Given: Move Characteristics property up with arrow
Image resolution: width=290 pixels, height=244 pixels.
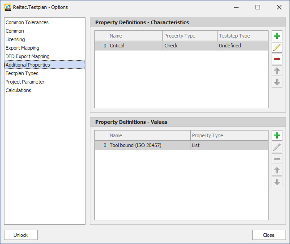Looking at the screenshot, I should click(x=277, y=71).
